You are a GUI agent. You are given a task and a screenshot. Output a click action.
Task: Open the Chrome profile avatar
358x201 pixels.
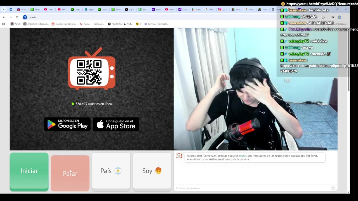339,17
